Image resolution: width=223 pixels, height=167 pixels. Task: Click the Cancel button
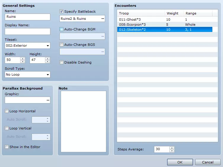coord(208,162)
